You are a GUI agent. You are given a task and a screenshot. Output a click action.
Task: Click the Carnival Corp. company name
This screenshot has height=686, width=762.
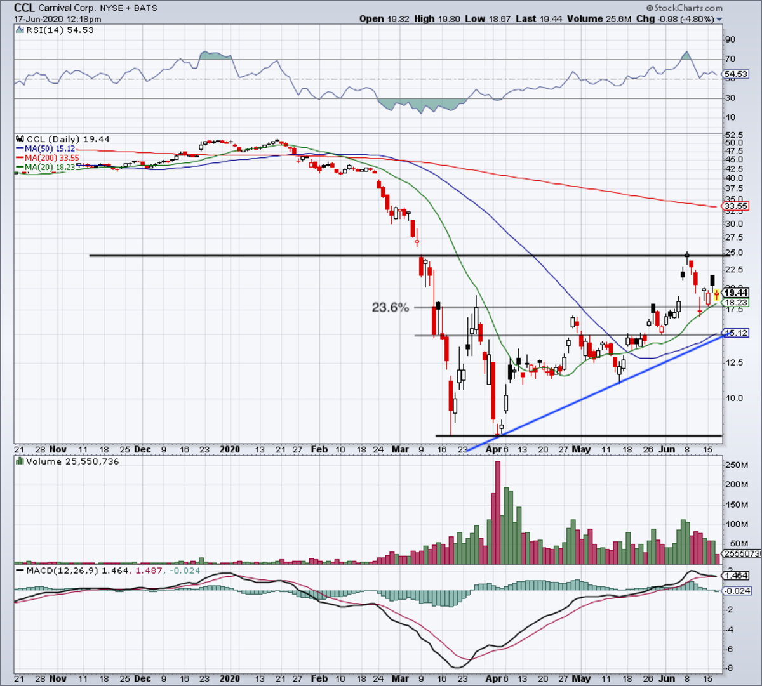(68, 8)
